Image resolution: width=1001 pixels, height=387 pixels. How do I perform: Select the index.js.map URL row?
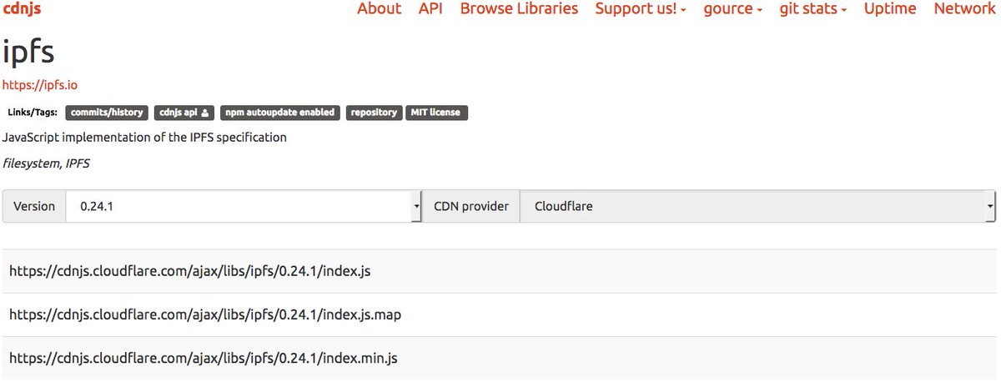pyautogui.click(x=500, y=314)
